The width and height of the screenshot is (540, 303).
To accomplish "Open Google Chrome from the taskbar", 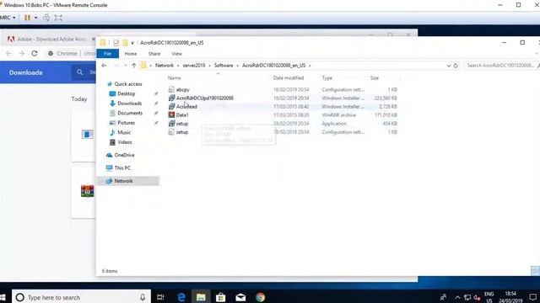I will [x=261, y=297].
